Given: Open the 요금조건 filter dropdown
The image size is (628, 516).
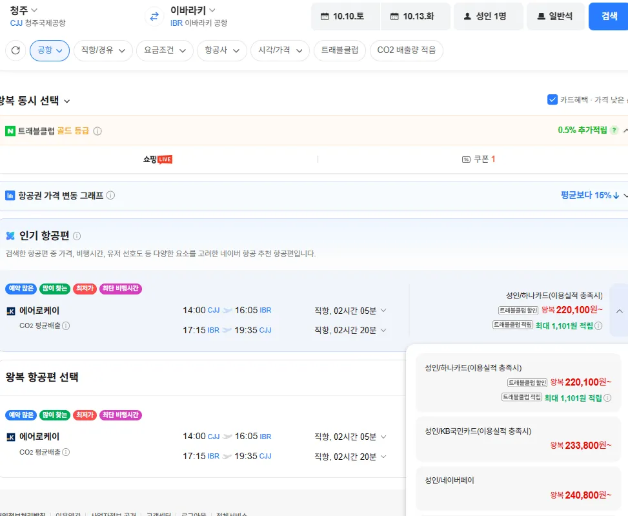Looking at the screenshot, I should coord(165,50).
